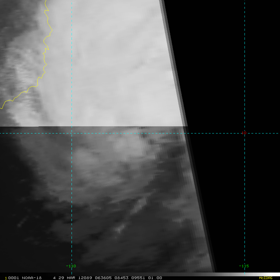Select the band number 4 in status line
280x280 pixels.
(x=54, y=278)
